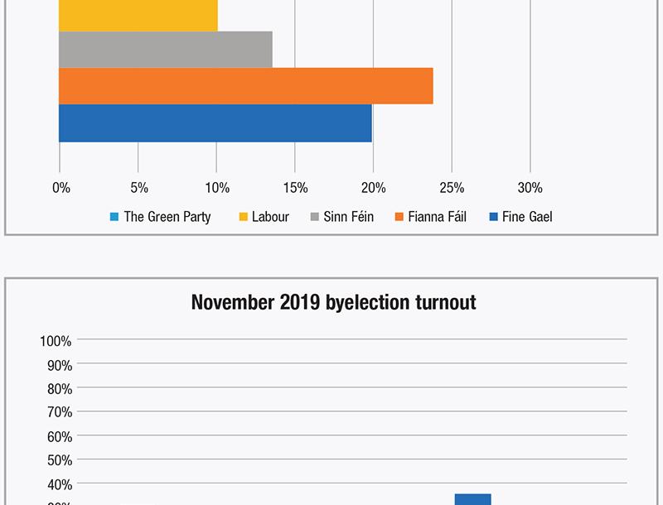Click the Fine Gael legend blue swatch
Viewport: 663px width, 505px height.
pyautogui.click(x=493, y=217)
